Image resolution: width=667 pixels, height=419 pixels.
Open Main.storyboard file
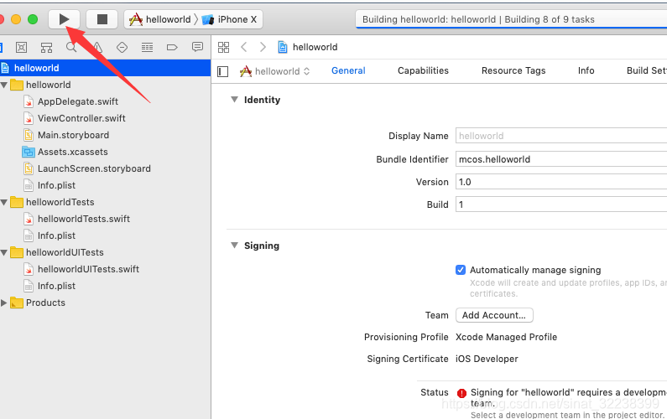[x=73, y=135]
